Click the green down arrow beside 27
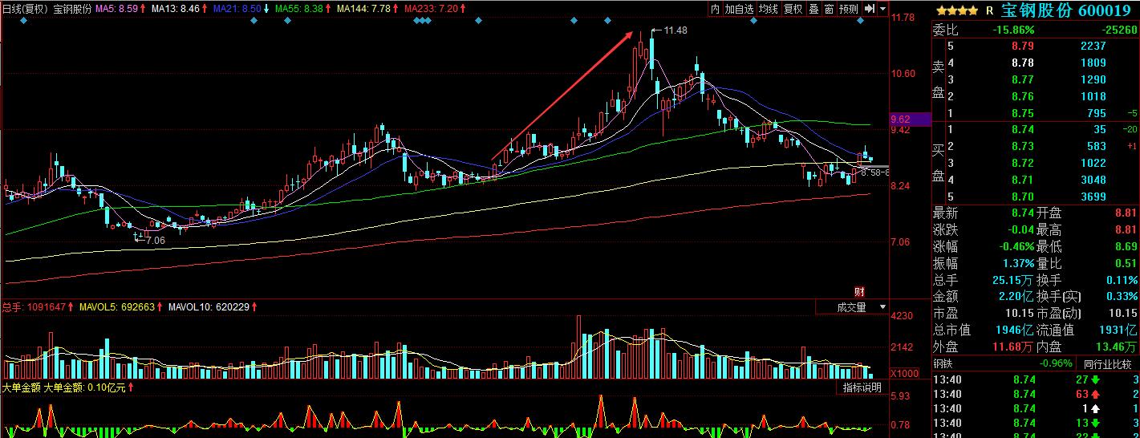1140x438 pixels. (x=1094, y=379)
